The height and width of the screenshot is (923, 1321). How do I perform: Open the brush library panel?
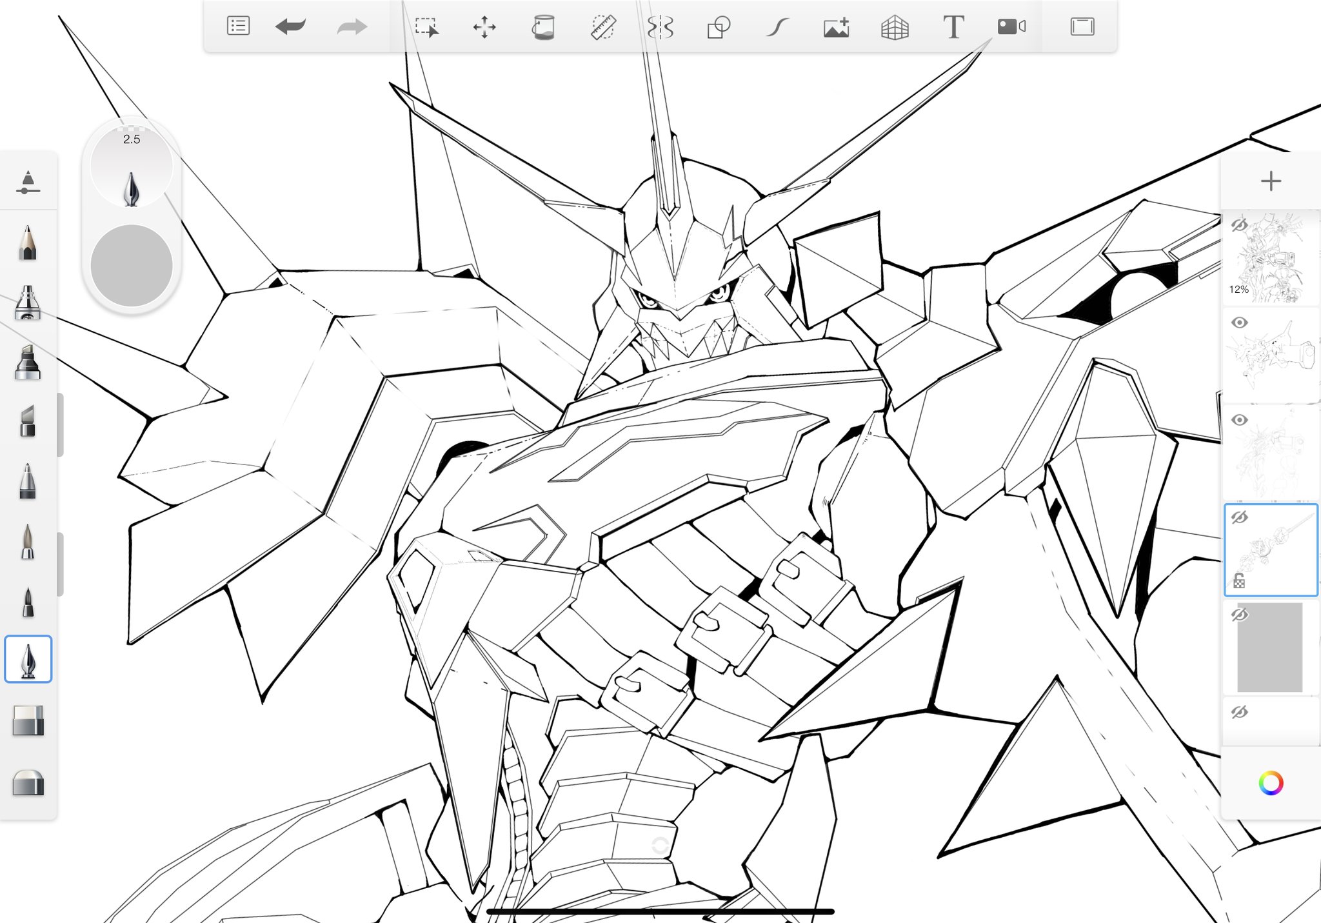(x=28, y=182)
